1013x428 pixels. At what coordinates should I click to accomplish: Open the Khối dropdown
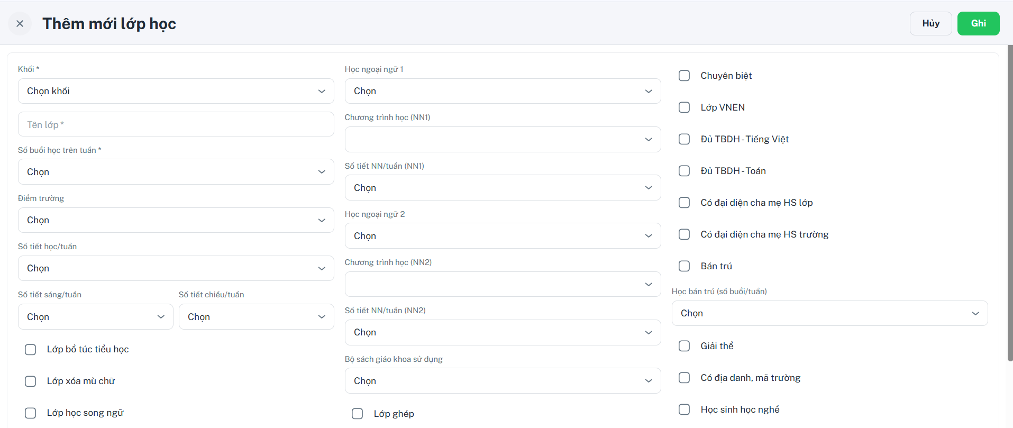176,91
